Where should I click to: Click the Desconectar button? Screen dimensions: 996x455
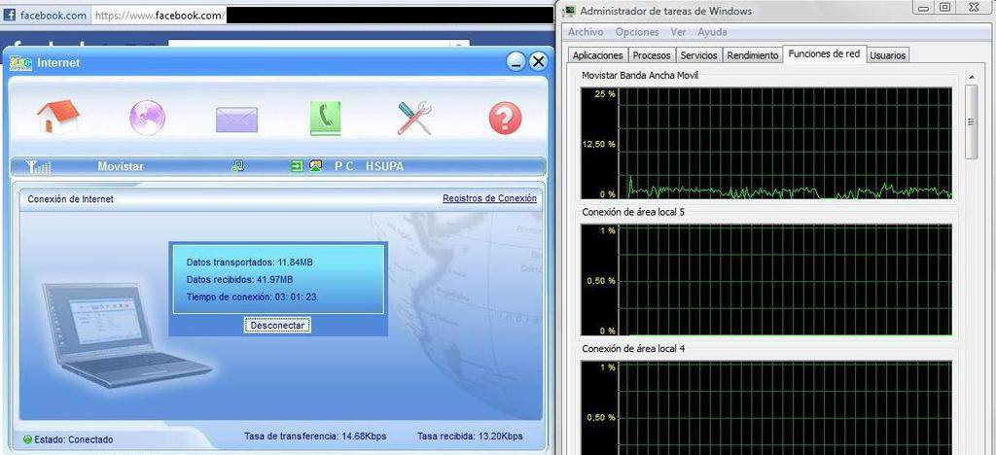click(x=277, y=325)
